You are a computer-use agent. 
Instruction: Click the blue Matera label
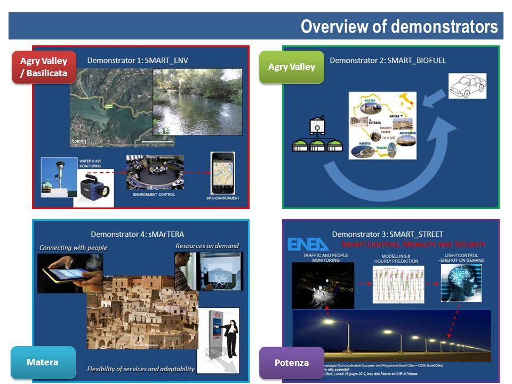[43, 362]
